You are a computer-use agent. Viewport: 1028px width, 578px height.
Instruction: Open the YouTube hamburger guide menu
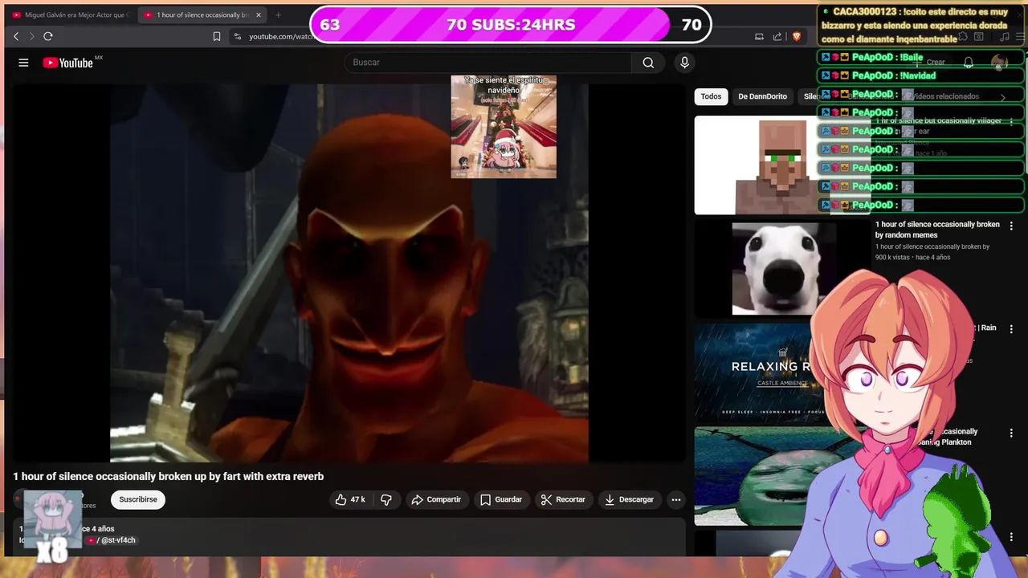23,63
